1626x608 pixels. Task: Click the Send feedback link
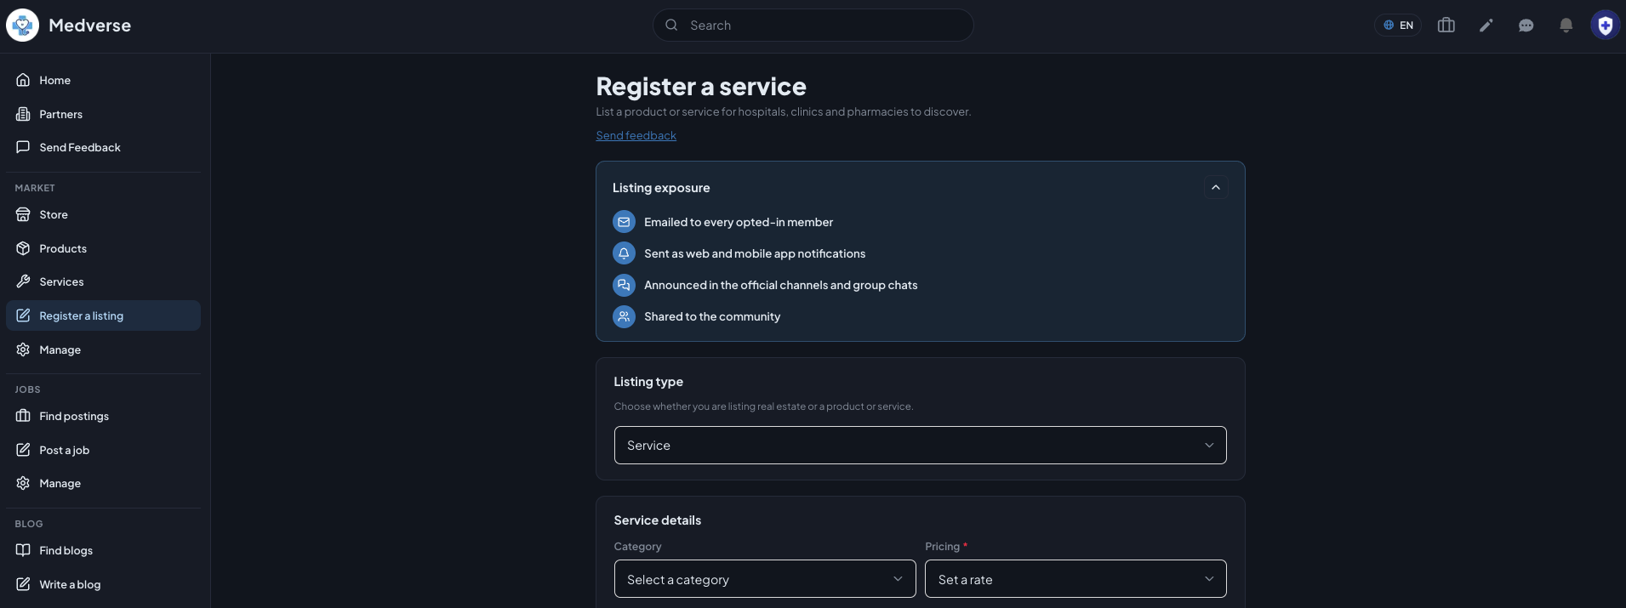(x=636, y=135)
